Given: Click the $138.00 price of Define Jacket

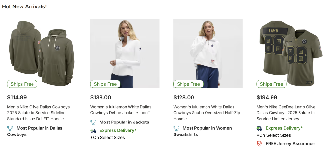Looking at the screenshot, I should click(100, 97).
